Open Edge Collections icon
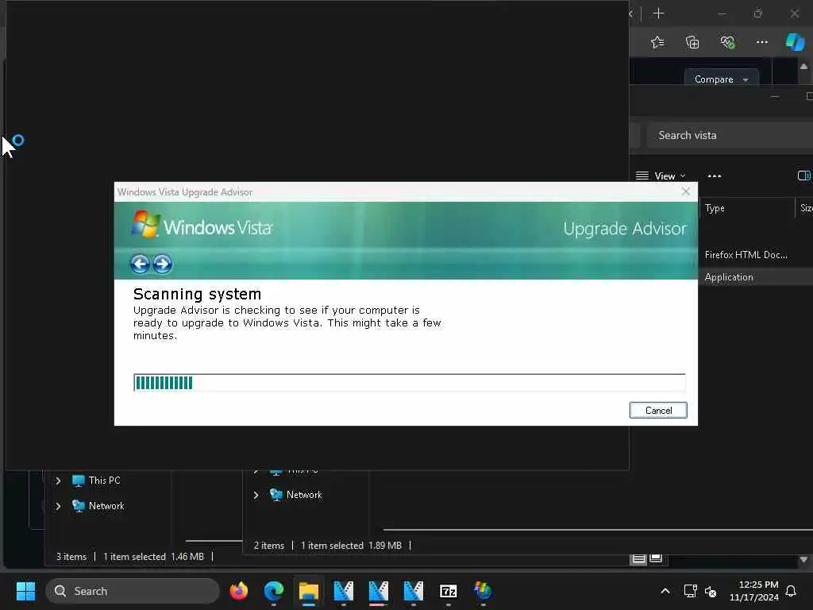The image size is (813, 610). tap(692, 42)
